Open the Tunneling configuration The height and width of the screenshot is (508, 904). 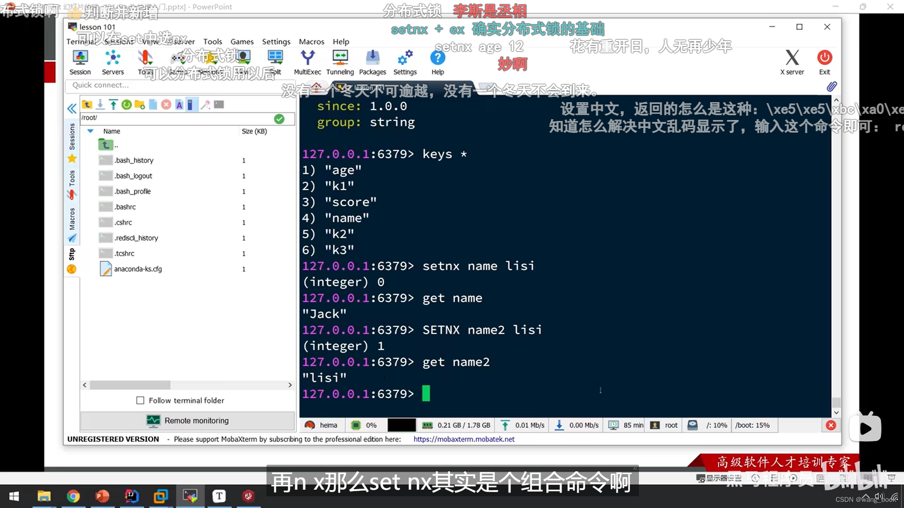(340, 62)
